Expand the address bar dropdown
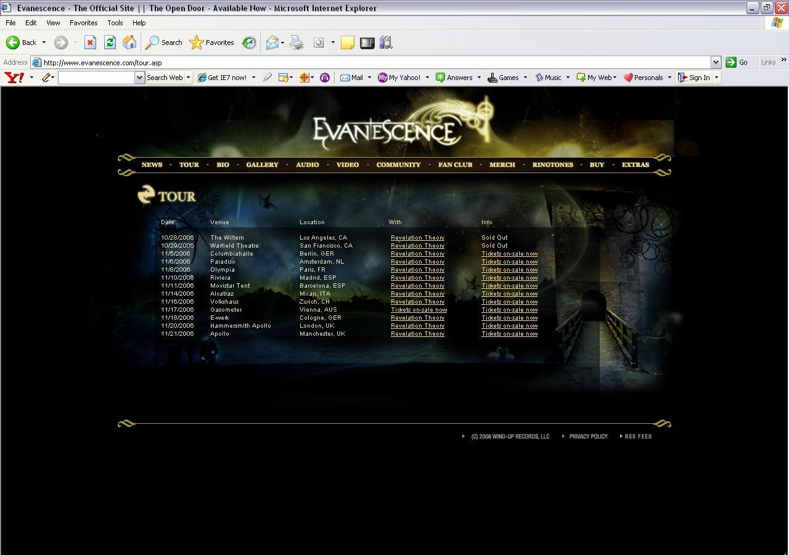This screenshot has width=789, height=555. (716, 62)
